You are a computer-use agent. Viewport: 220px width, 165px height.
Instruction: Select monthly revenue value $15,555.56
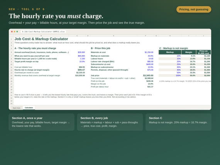pyautogui.click(x=80, y=76)
